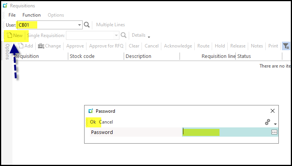Click the search magnifier beside User field
Viewport: 292px width, 166px height.
87,25
